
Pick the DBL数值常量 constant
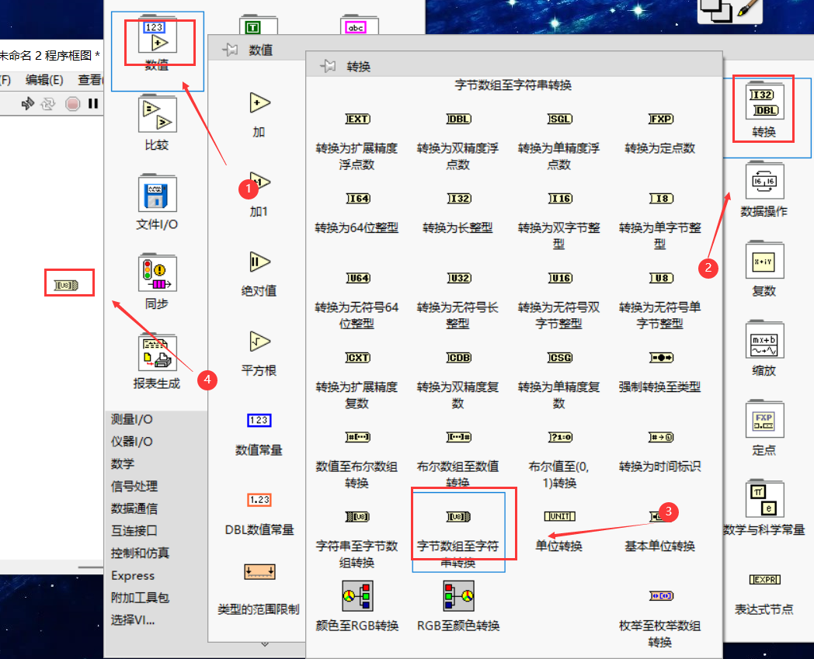pyautogui.click(x=259, y=500)
